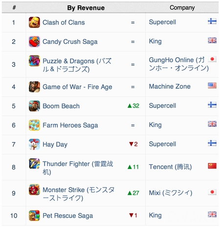This screenshot has width=220, height=227.
Task: Open the Tencent company link
Action: pos(170,167)
